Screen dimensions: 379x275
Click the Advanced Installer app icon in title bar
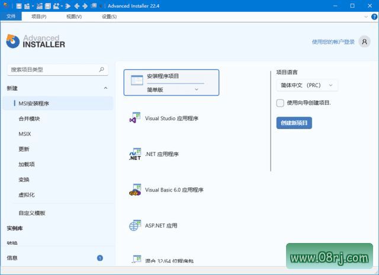[6, 5]
